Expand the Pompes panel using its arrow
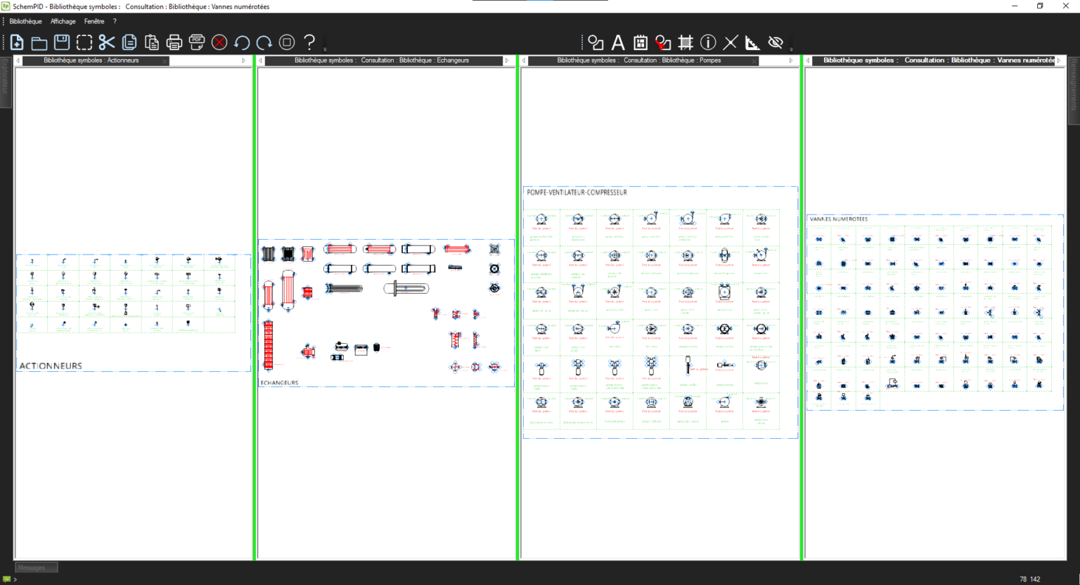 pyautogui.click(x=791, y=60)
